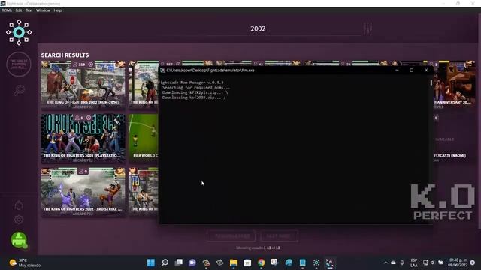Open the Help menu
The image size is (481, 270).
tap(58, 10)
